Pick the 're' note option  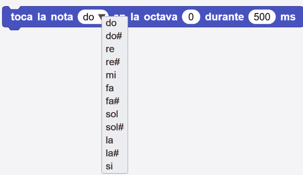110,49
